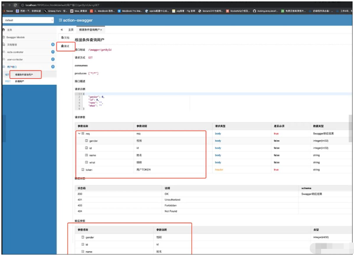Collapse the req parameter row
Screen dimensions: 354x255
pyautogui.click(x=79, y=134)
